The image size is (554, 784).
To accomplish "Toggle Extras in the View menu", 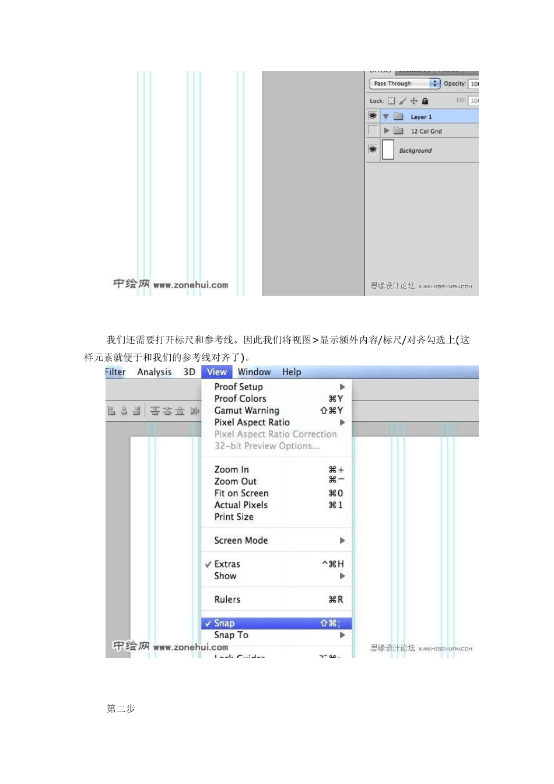I will point(276,564).
